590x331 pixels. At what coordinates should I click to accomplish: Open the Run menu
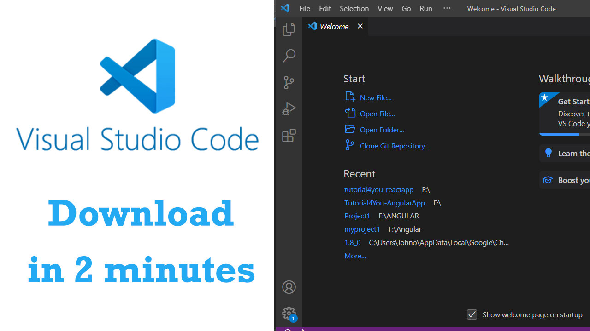(x=426, y=8)
